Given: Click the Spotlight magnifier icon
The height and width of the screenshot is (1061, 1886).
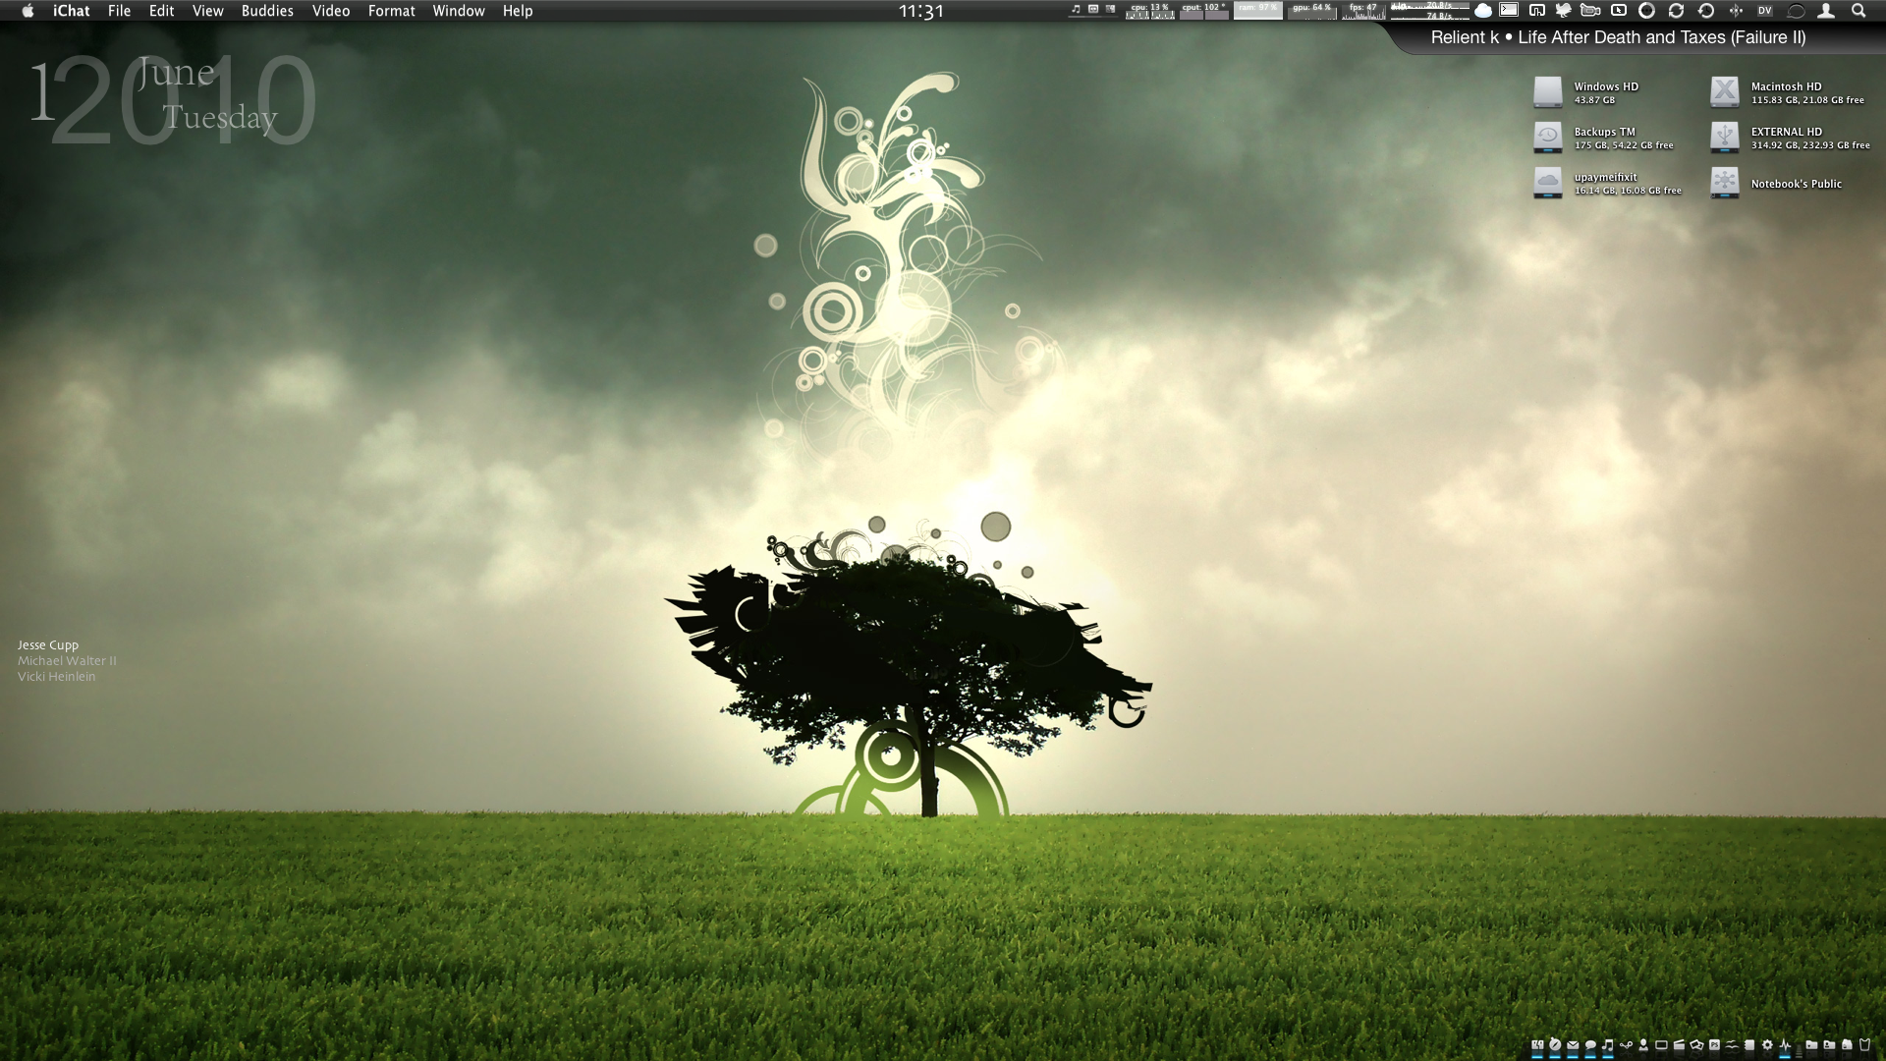Looking at the screenshot, I should (1858, 11).
